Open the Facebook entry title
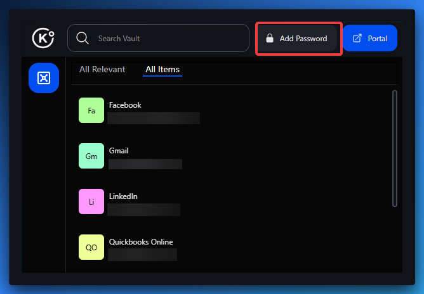This screenshot has height=294, width=424. pos(125,105)
